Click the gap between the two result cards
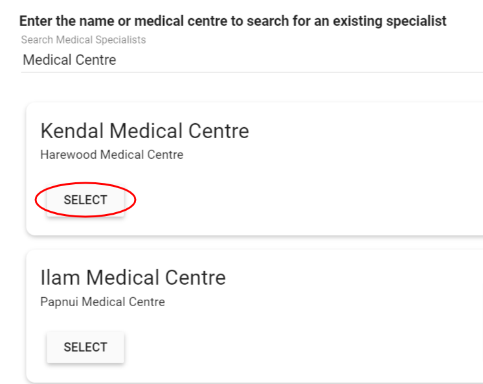 pos(253,243)
